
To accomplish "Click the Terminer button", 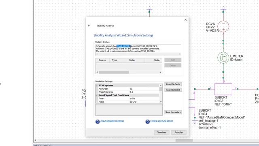I will (x=161, y=133).
